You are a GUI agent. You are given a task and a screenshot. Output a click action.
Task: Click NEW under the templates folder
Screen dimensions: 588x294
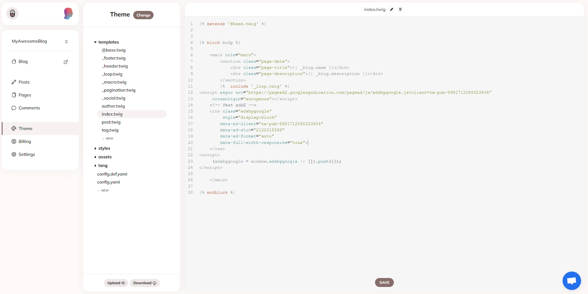pyautogui.click(x=108, y=139)
